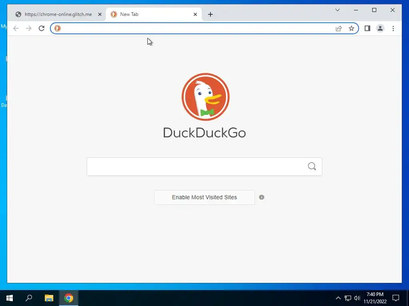Bookmark this tab with the star icon

click(351, 28)
